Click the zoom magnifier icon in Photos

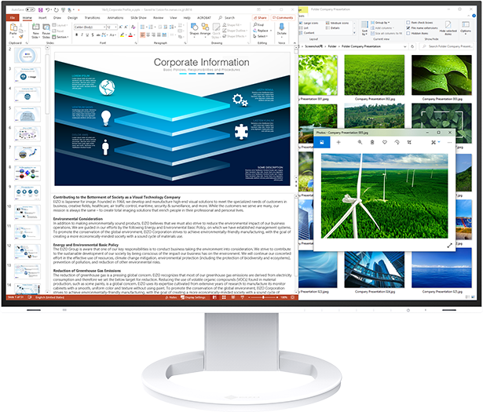click(360, 142)
